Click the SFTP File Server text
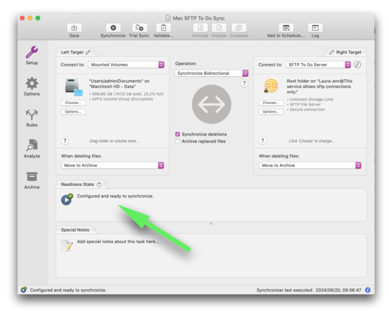The height and width of the screenshot is (314, 389). pyautogui.click(x=305, y=105)
